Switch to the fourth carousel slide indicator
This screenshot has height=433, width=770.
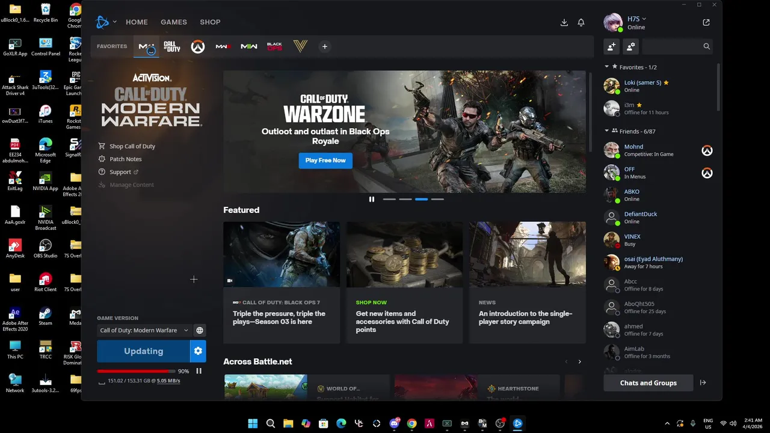pyautogui.click(x=437, y=199)
